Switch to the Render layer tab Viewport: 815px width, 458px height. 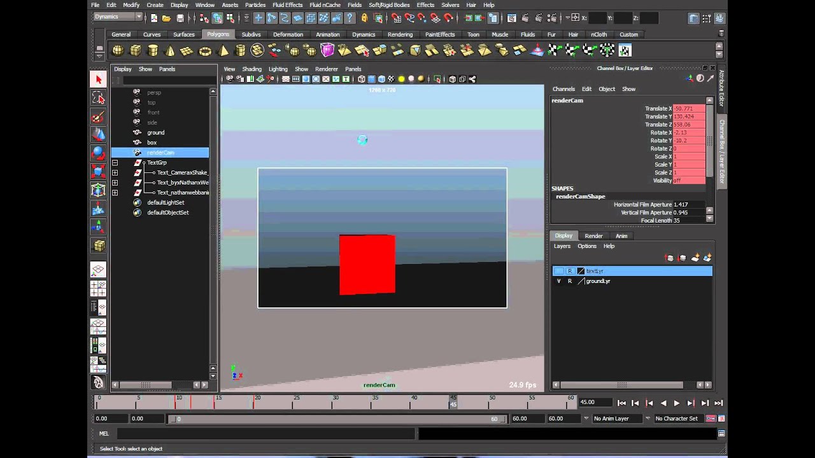593,236
